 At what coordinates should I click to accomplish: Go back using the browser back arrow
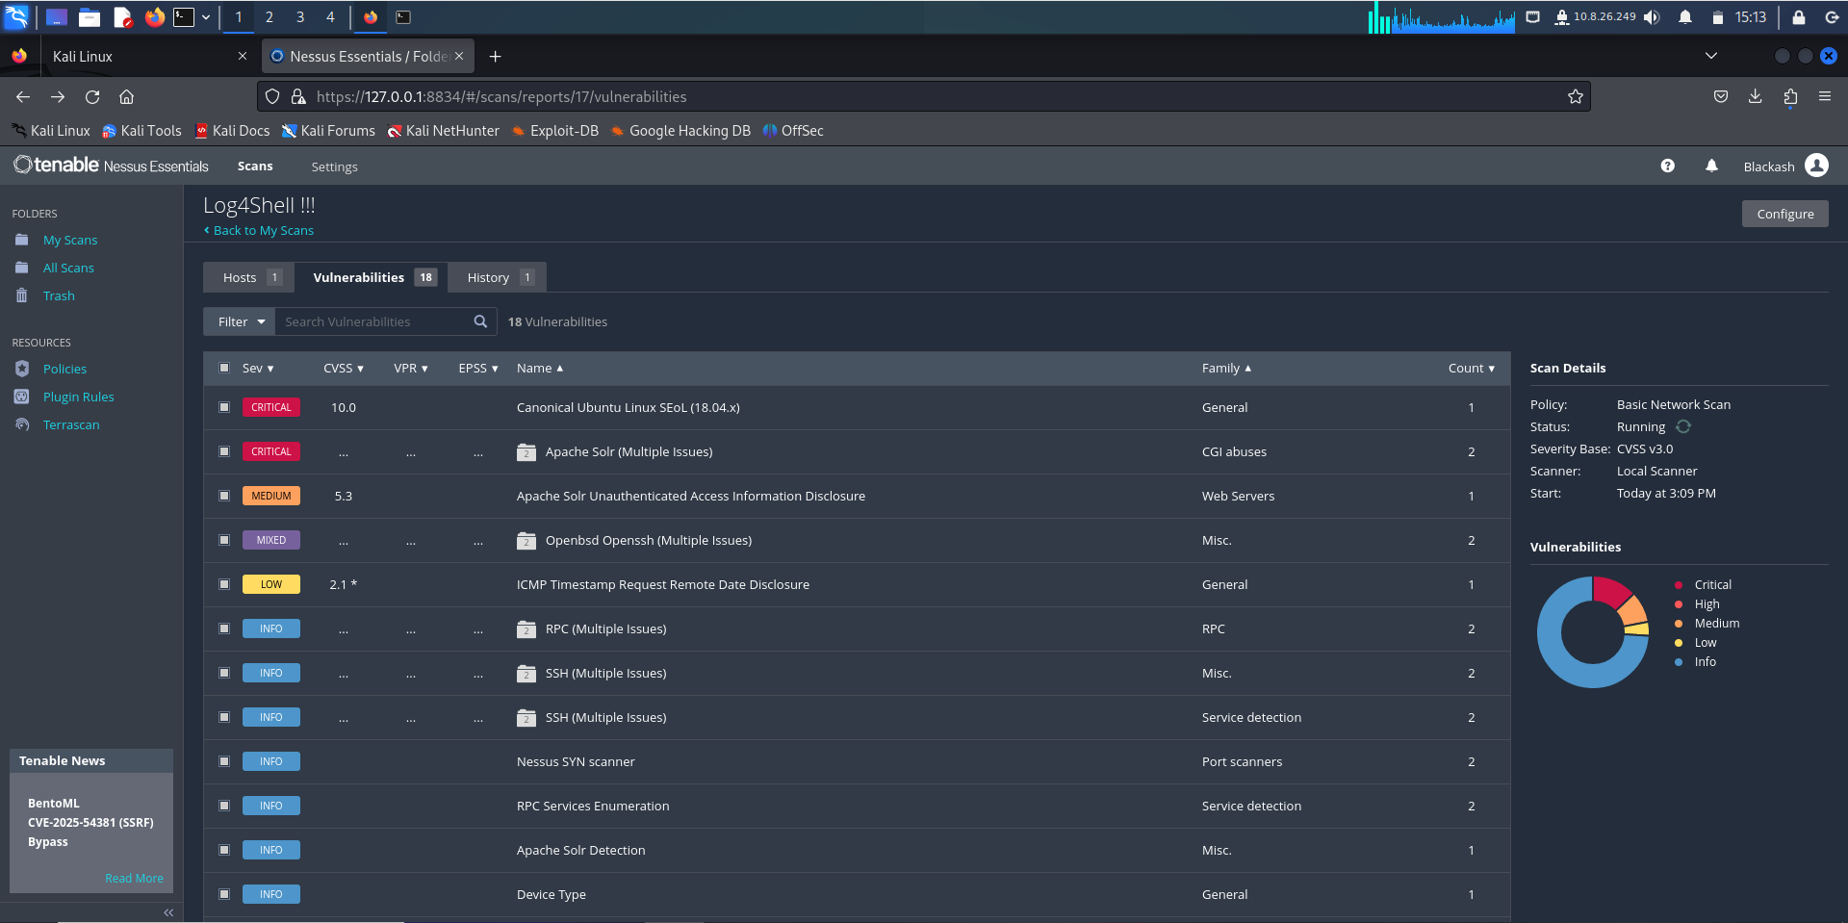point(23,96)
